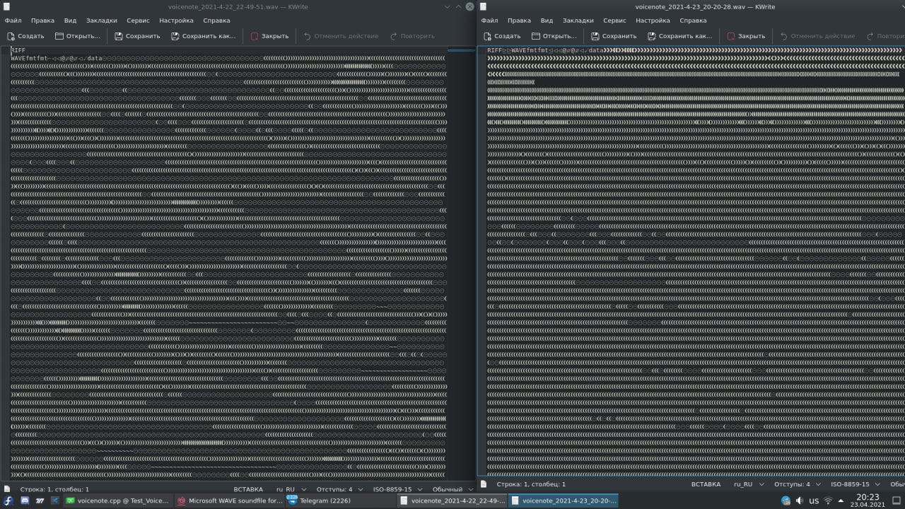The image size is (905, 509).
Task: Open Закладки menu in the left KWrite window
Action: click(102, 21)
